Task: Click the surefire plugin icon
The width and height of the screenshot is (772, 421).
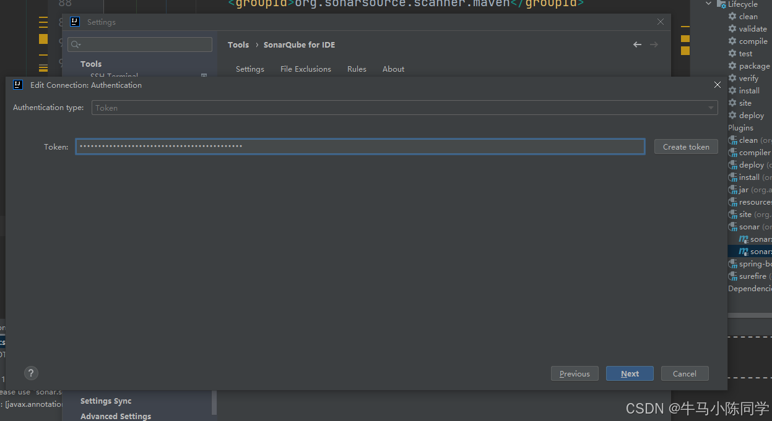Action: point(733,276)
